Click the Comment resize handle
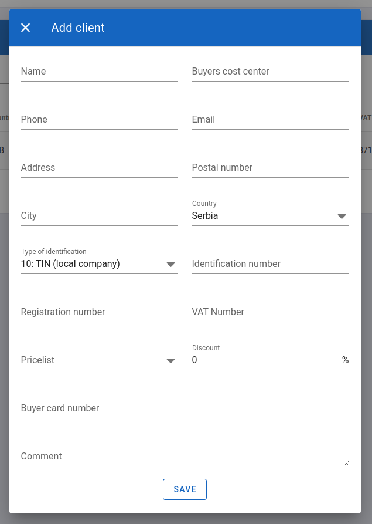372x524 pixels. tap(347, 463)
